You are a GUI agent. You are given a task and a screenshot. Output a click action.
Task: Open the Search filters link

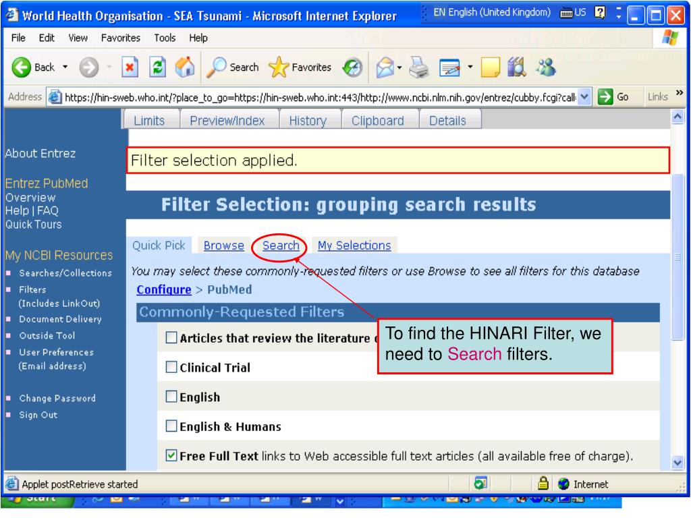click(281, 246)
